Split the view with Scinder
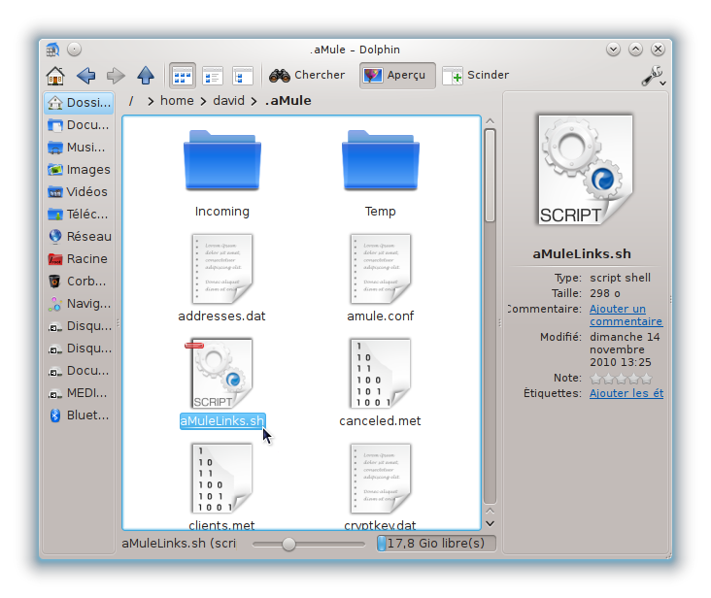Viewport: 711px width, 598px height. tap(476, 75)
